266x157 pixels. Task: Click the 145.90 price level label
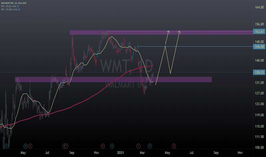[259, 47]
